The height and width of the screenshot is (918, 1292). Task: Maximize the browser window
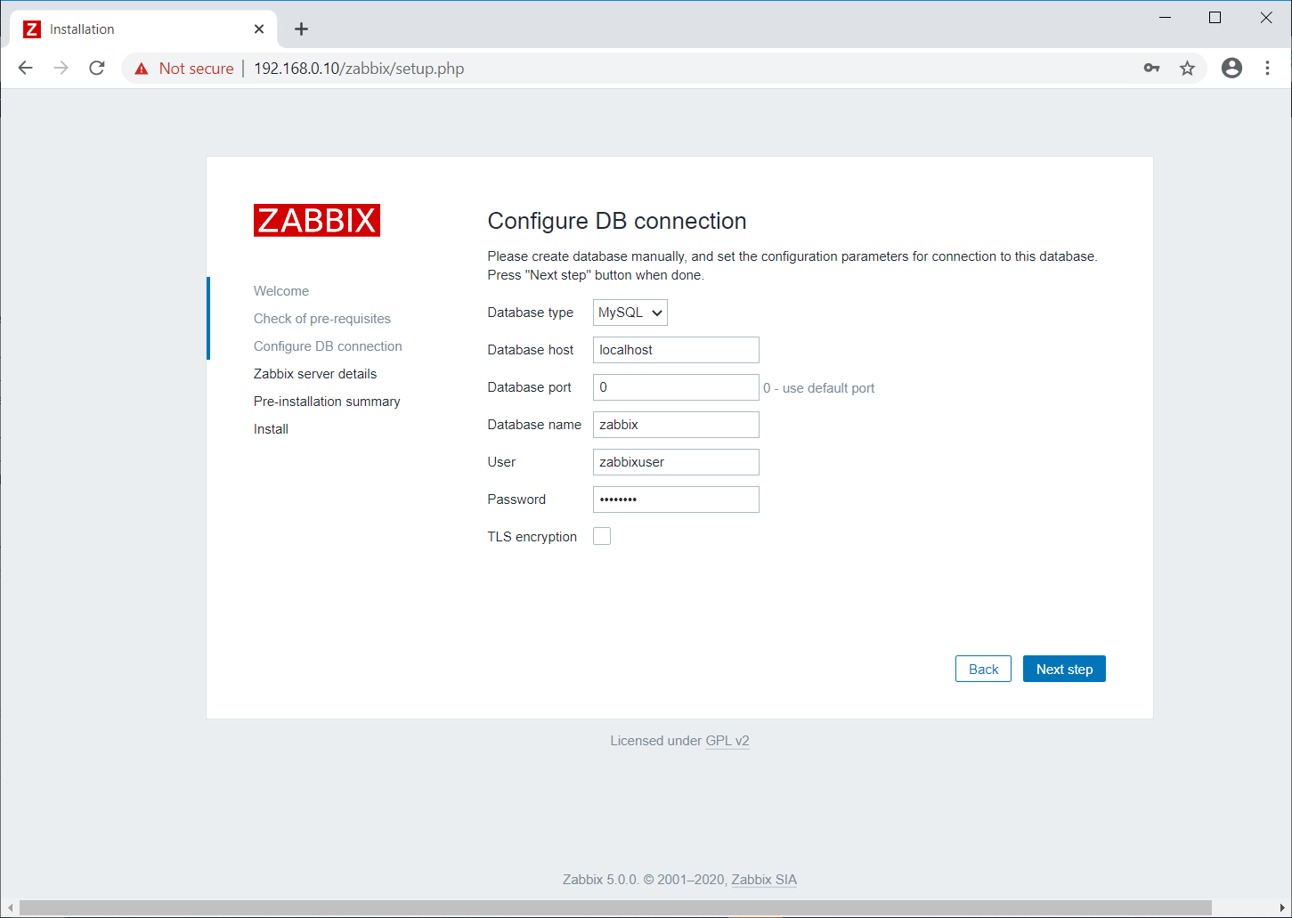[x=1215, y=18]
